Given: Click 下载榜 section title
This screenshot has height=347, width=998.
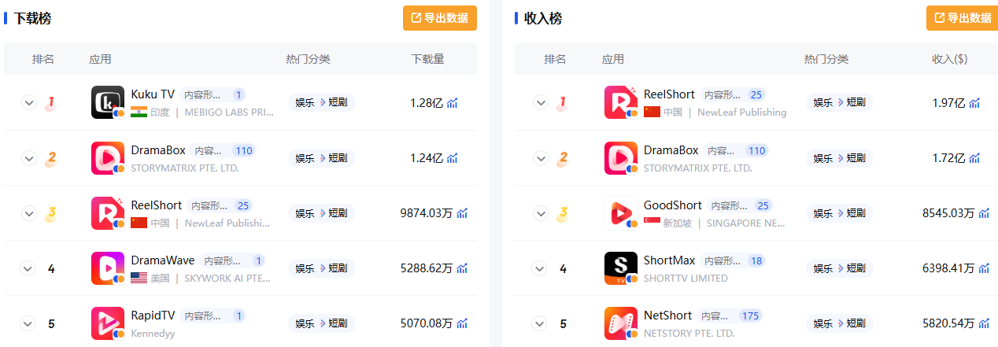Looking at the screenshot, I should [x=33, y=18].
